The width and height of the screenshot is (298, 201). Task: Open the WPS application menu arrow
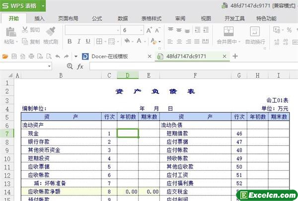(43, 5)
